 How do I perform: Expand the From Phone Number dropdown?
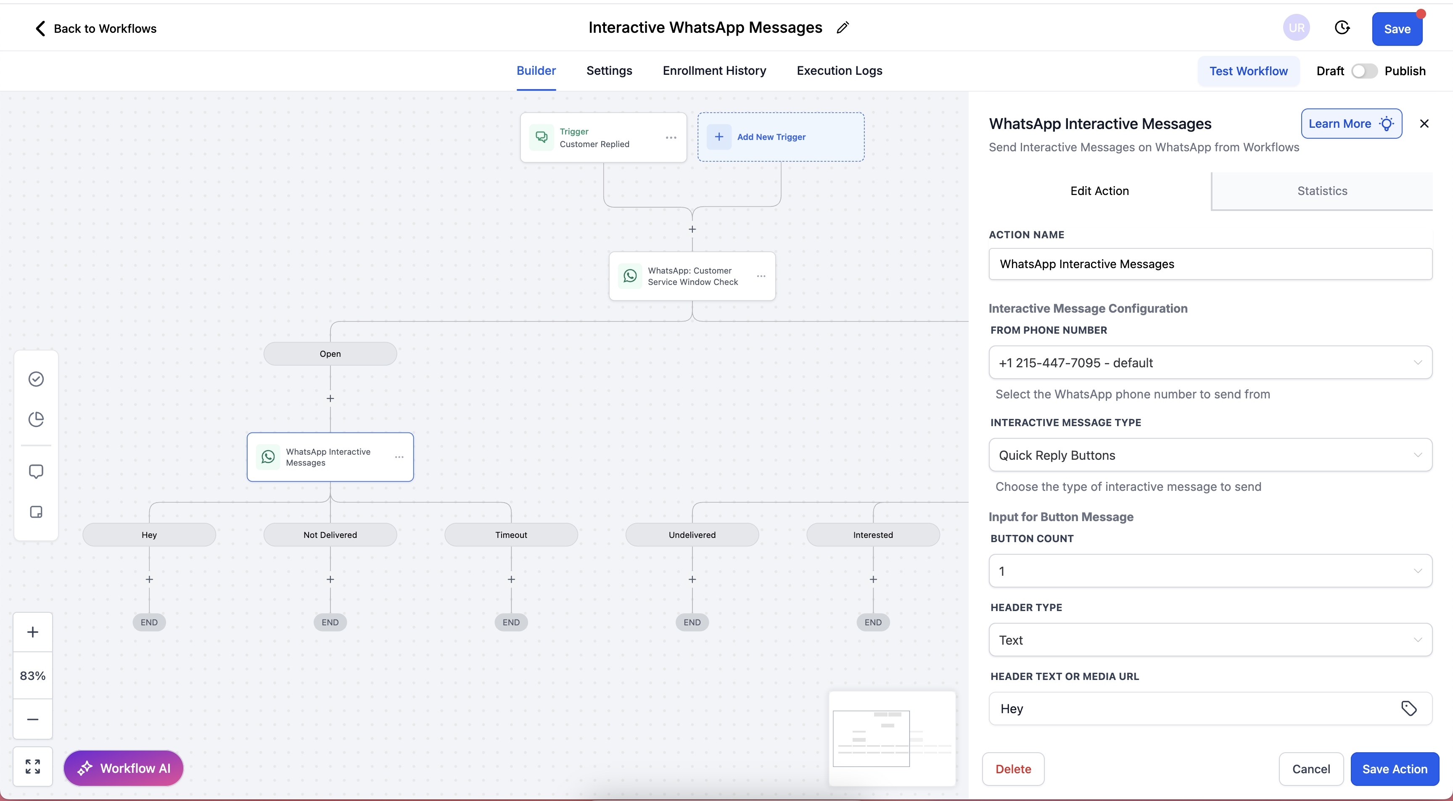coord(1210,362)
